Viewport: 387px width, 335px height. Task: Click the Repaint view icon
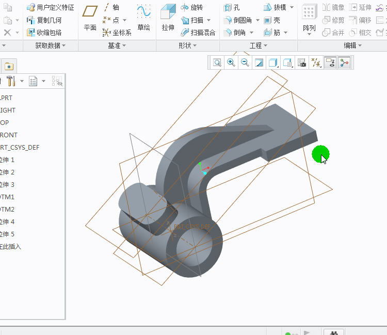[259, 62]
